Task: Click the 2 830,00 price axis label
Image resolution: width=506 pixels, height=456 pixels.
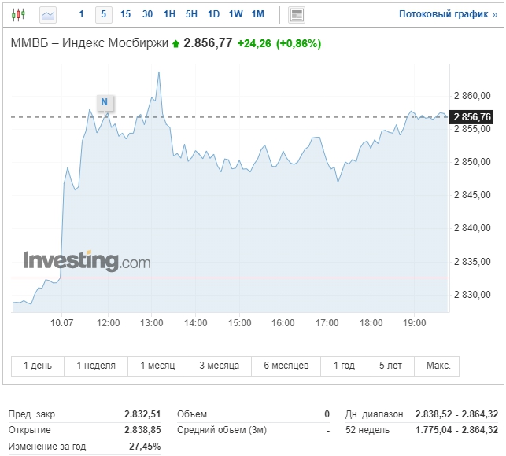Action: coord(472,294)
